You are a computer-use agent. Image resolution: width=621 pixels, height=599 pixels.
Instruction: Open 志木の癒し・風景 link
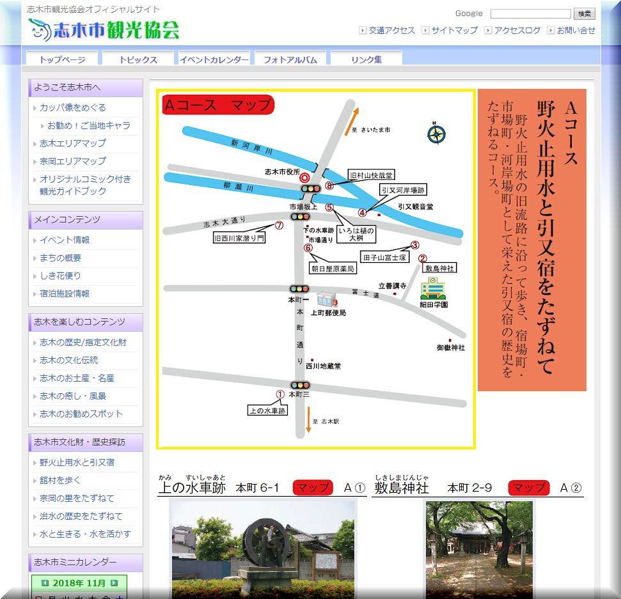(73, 396)
